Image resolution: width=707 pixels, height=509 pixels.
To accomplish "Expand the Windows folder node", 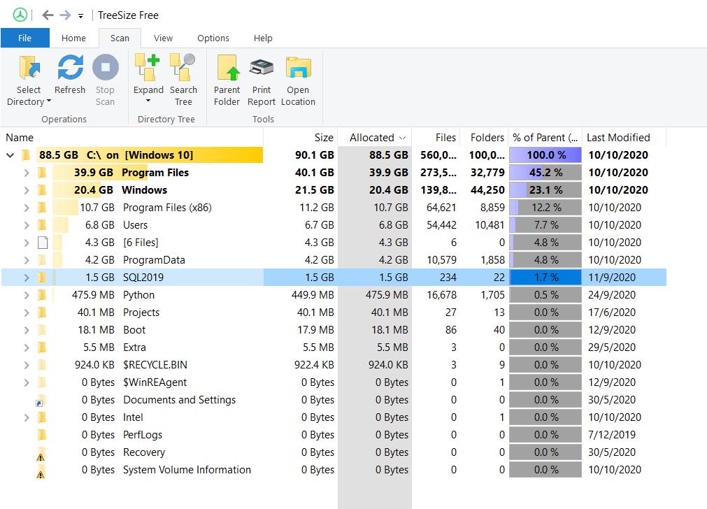I will pyautogui.click(x=26, y=190).
